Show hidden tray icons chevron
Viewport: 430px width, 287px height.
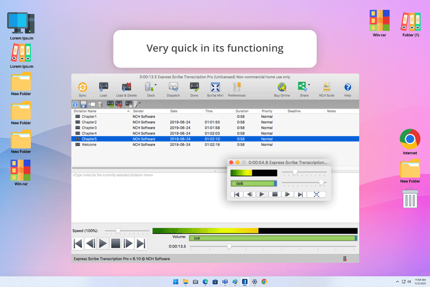click(397, 282)
